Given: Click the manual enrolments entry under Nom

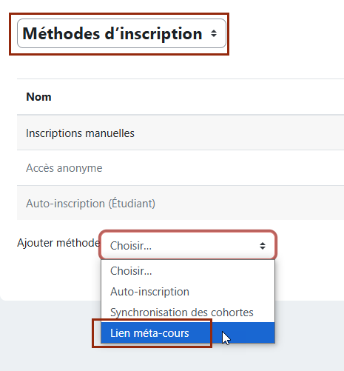Looking at the screenshot, I should coord(80,133).
